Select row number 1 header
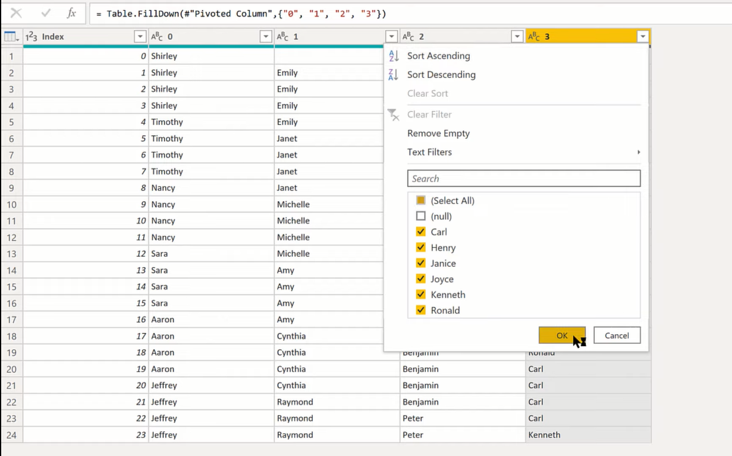 pos(11,56)
